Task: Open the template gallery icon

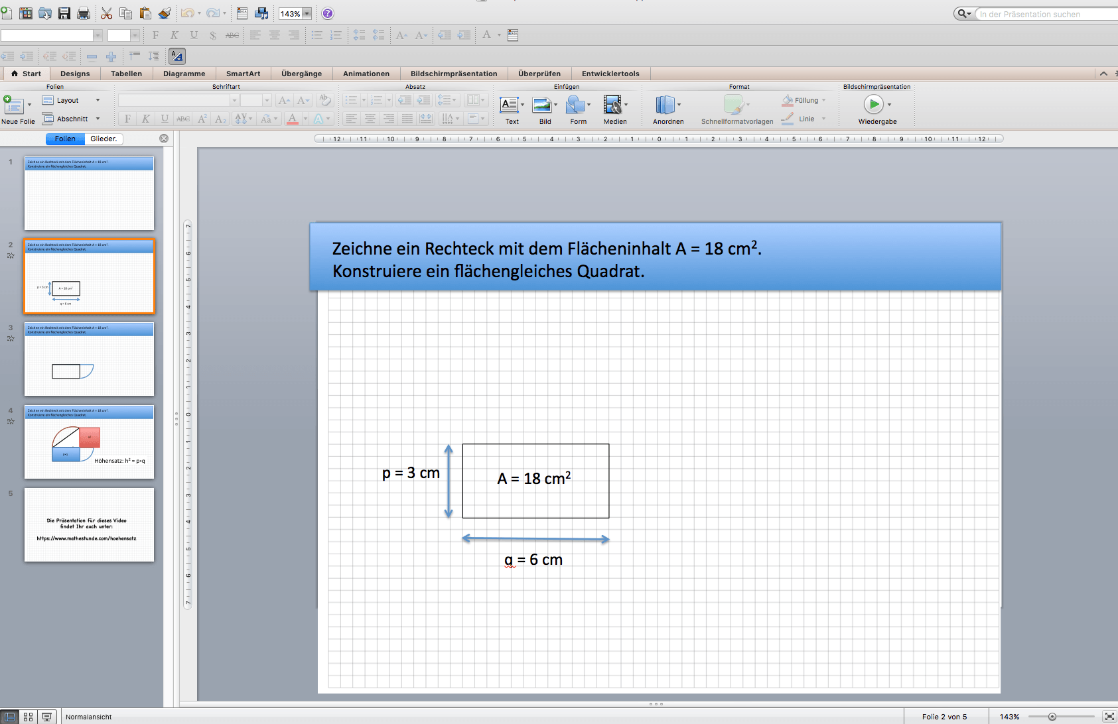Action: [26, 13]
